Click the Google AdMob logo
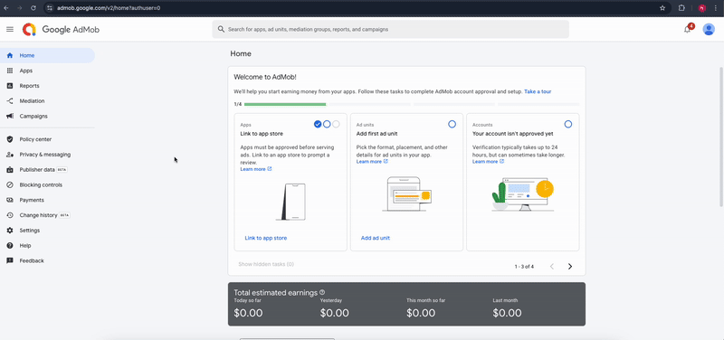 coord(61,30)
